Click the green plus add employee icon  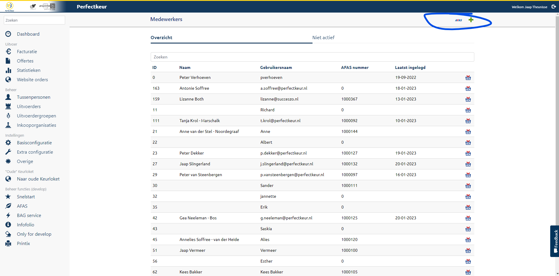(x=471, y=20)
